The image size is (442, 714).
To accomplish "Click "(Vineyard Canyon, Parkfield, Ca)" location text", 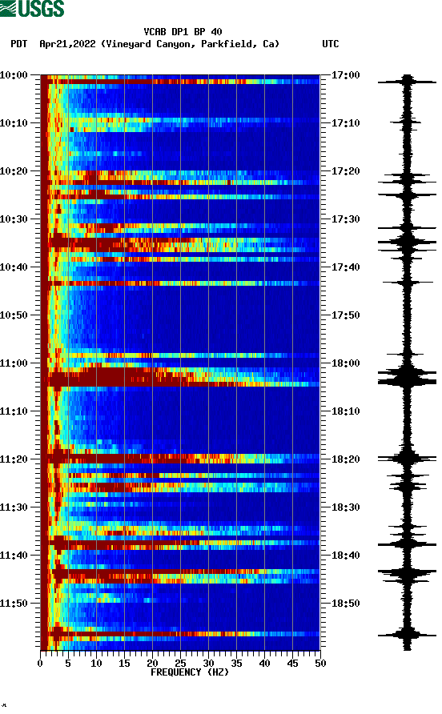I will coord(190,44).
